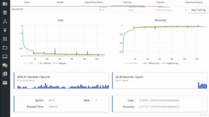Click the Loss chart title

point(60,20)
